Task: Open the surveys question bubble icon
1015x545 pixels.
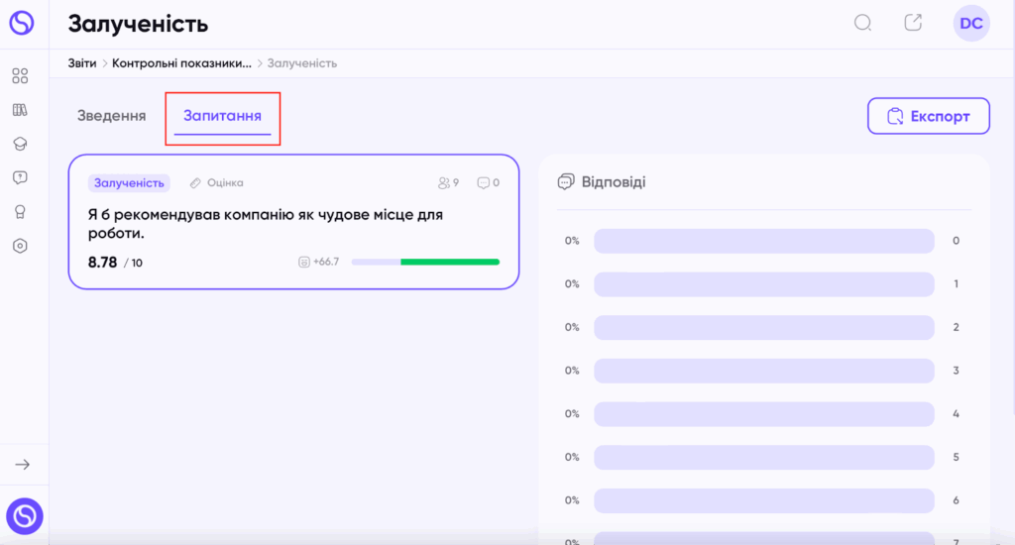Action: point(20,177)
